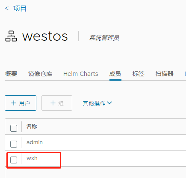Click the westos project title

[x=45, y=36]
